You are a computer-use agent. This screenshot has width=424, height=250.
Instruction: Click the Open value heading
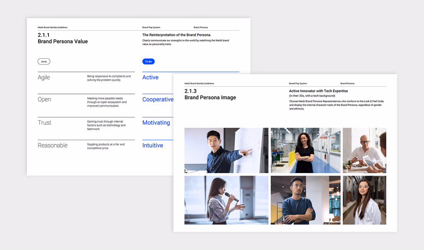click(44, 99)
